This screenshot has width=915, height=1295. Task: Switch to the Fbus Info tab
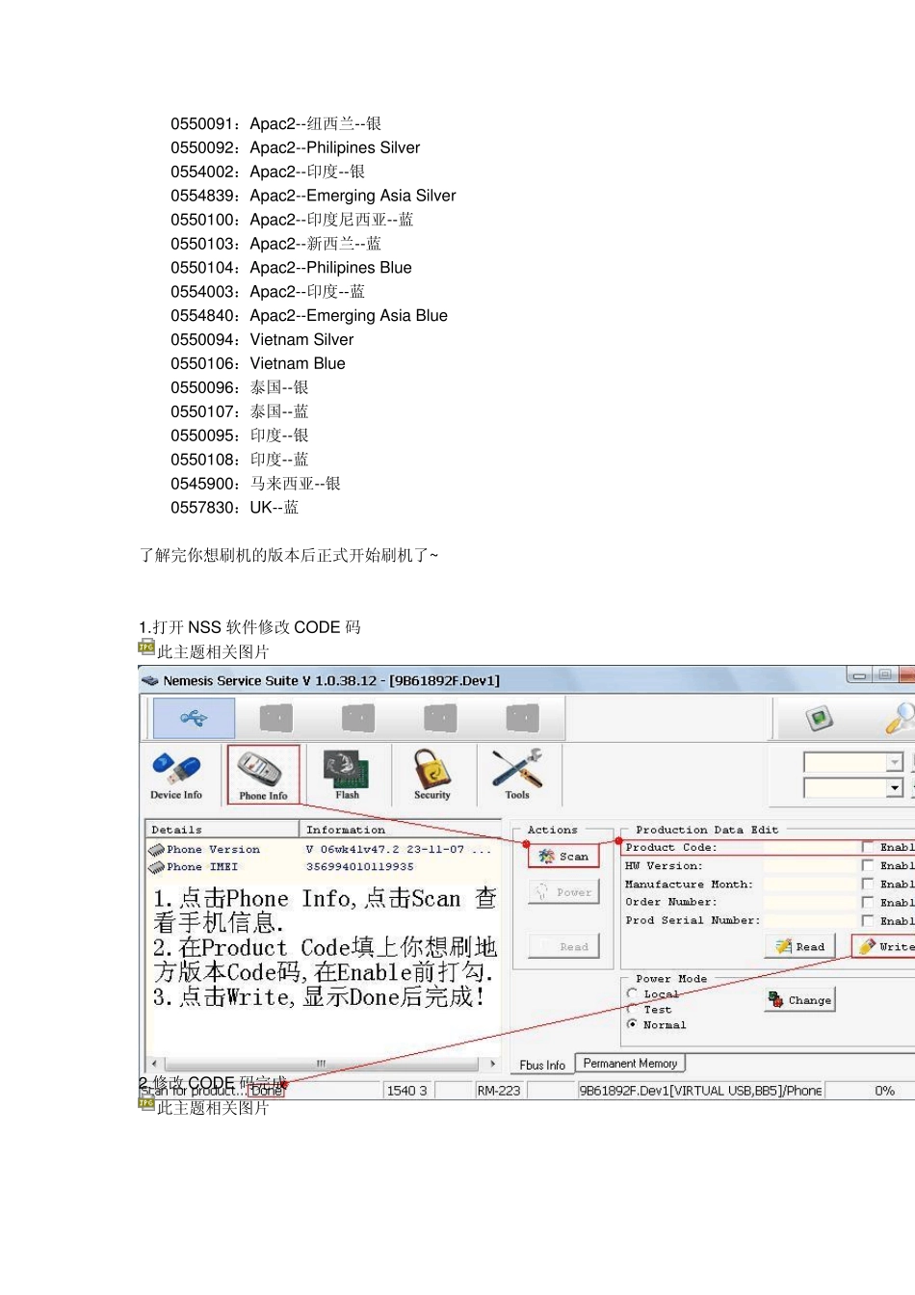click(x=542, y=1065)
